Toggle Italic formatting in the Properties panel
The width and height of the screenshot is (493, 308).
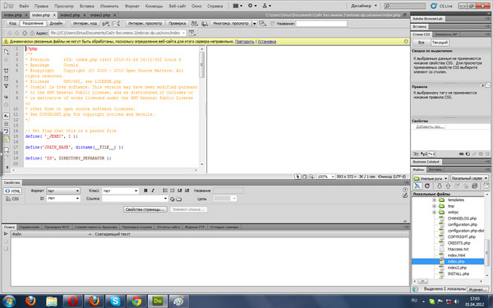(153, 191)
